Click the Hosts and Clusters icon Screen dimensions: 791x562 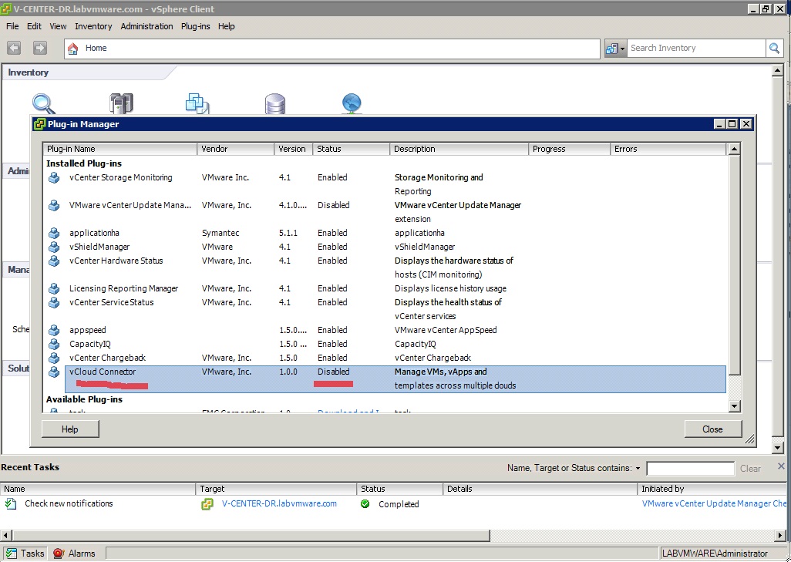(x=121, y=104)
